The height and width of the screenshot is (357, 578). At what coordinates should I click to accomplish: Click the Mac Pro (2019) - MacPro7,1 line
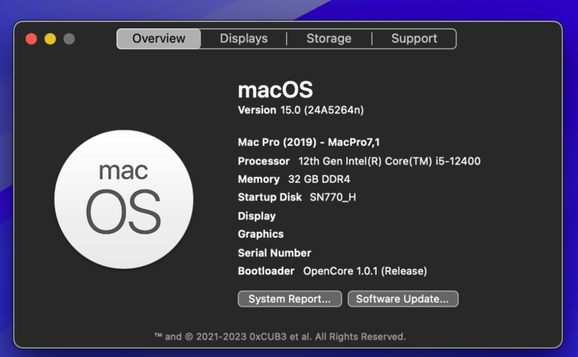(309, 142)
